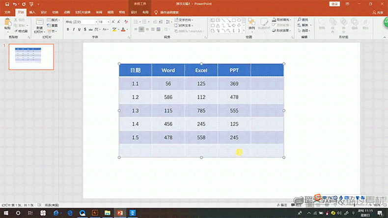Select the oval shape in shapes gallery
Viewport: 388px width, 218px height.
(x=239, y=20)
